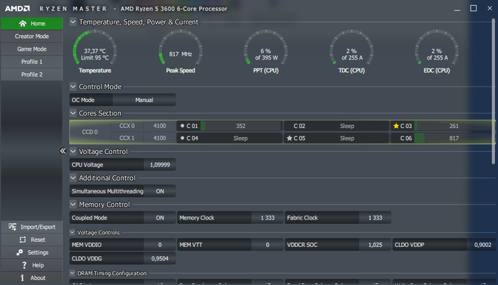
Task: Click Fabric Clock value 1 333
Action: tap(375, 218)
